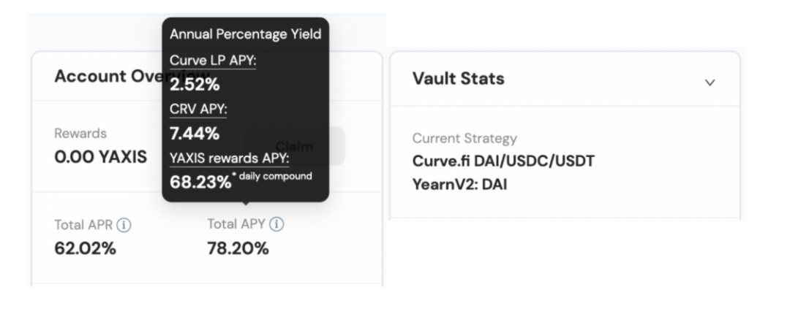Click the 2.52% Curve LP value

coord(195,84)
